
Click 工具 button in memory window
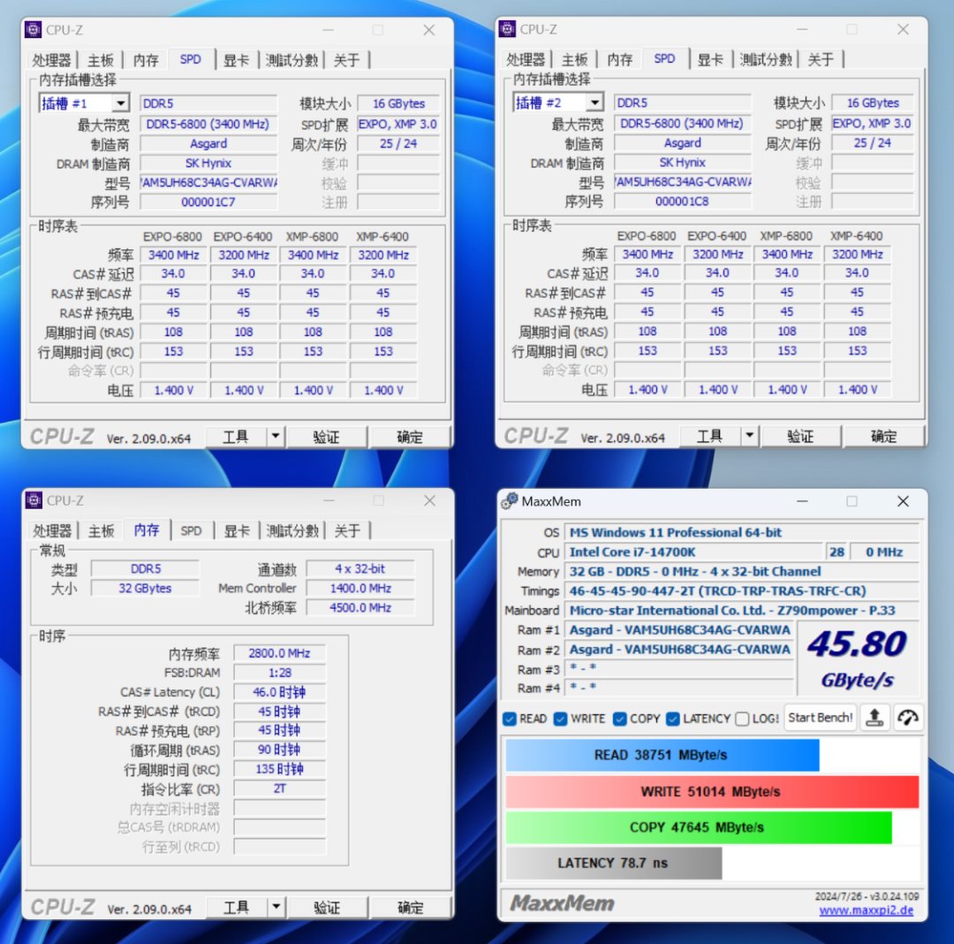(x=237, y=907)
